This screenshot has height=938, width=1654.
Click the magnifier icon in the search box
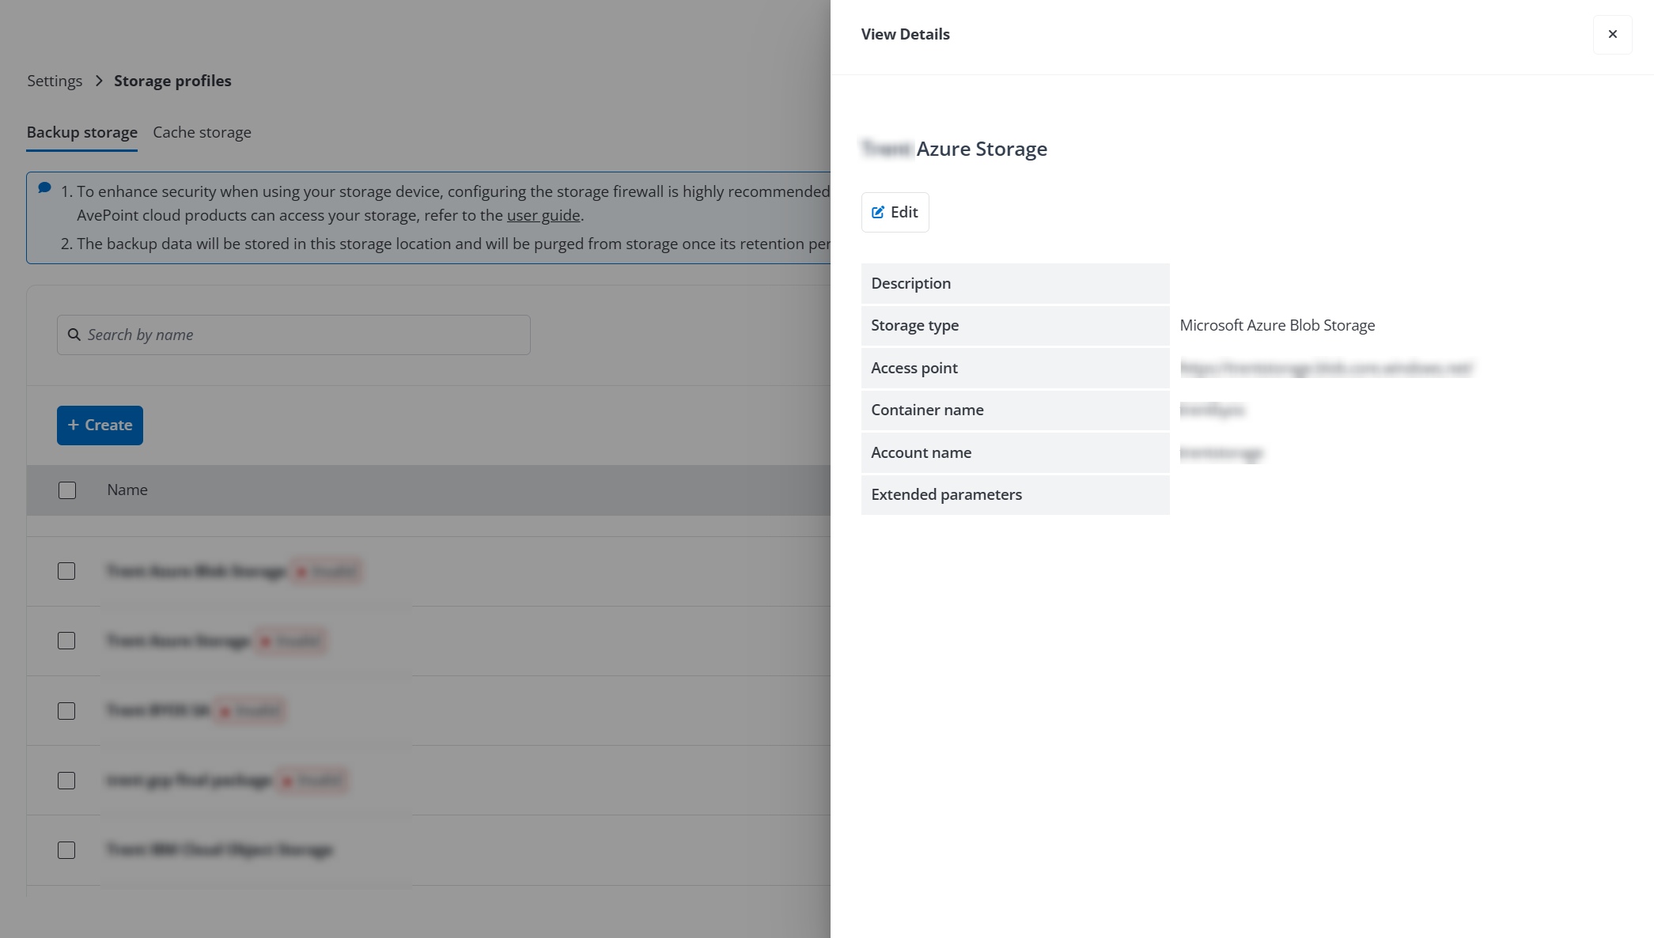tap(74, 335)
